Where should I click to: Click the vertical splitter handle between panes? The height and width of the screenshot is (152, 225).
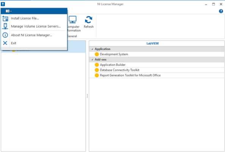87,96
